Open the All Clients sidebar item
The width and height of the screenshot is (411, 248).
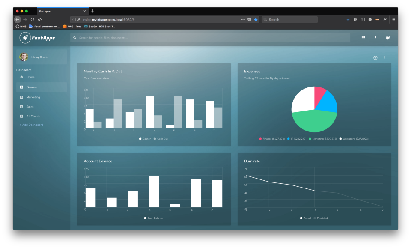tap(33, 116)
